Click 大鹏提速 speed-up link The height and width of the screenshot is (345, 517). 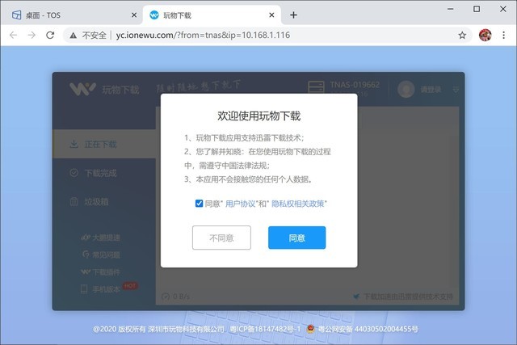tap(100, 238)
